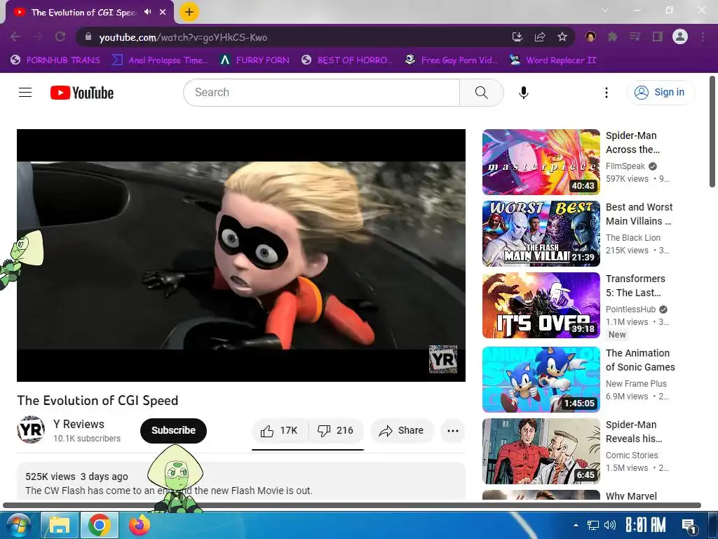This screenshot has height=539, width=718.
Task: Open Chrome three-dot menu
Action: (703, 36)
